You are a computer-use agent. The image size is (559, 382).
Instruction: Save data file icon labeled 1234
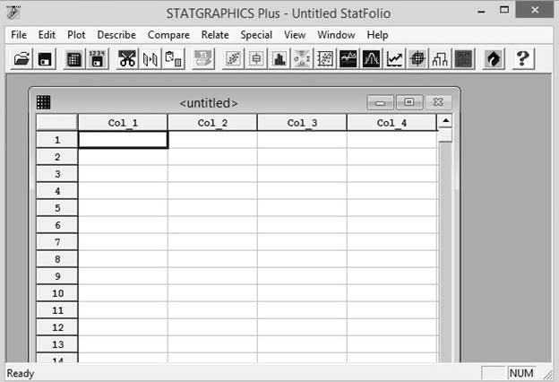point(97,58)
